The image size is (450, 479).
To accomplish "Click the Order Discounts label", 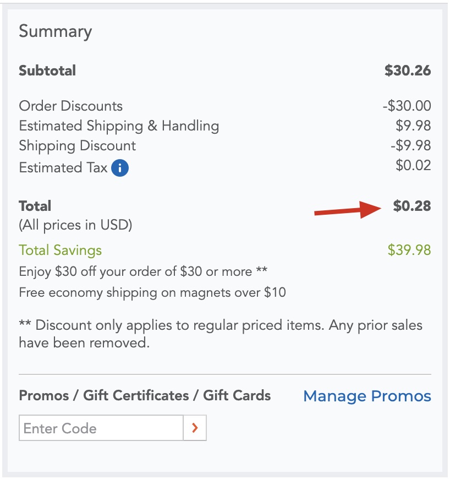I will coord(70,106).
